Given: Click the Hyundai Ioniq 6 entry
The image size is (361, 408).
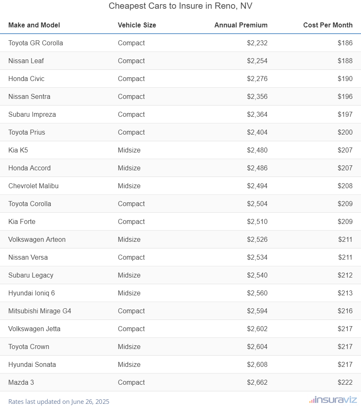Looking at the screenshot, I should (32, 293).
